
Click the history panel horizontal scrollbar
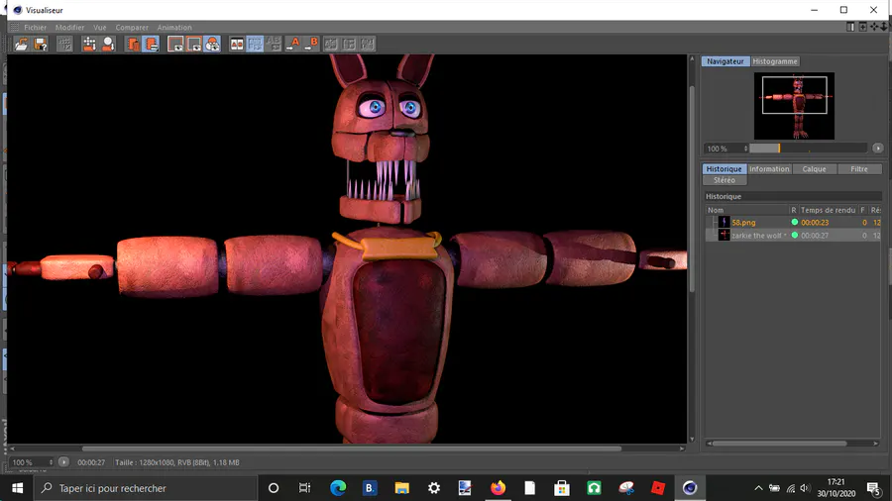(x=780, y=443)
